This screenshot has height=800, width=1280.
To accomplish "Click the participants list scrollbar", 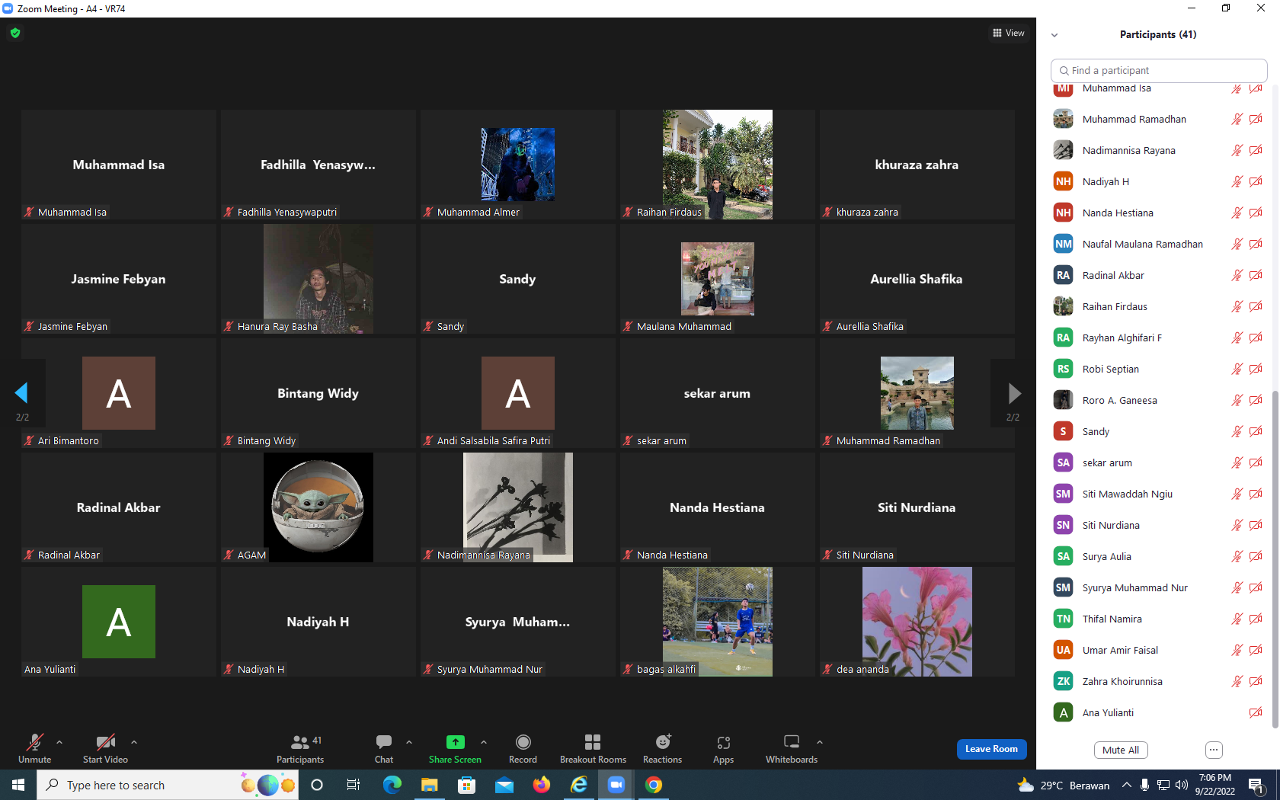I will pos(1275,559).
